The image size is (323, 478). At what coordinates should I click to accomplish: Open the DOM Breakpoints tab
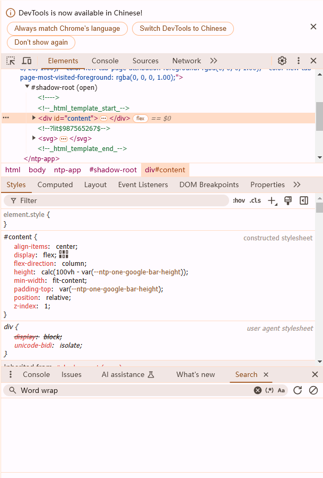pyautogui.click(x=209, y=185)
